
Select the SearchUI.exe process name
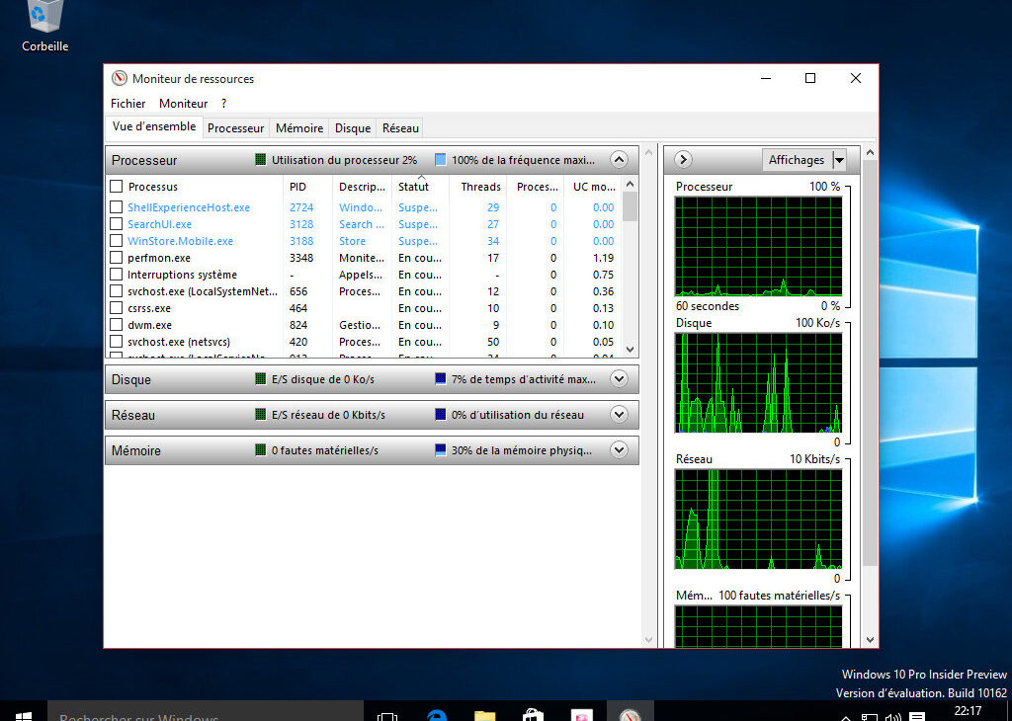[161, 224]
